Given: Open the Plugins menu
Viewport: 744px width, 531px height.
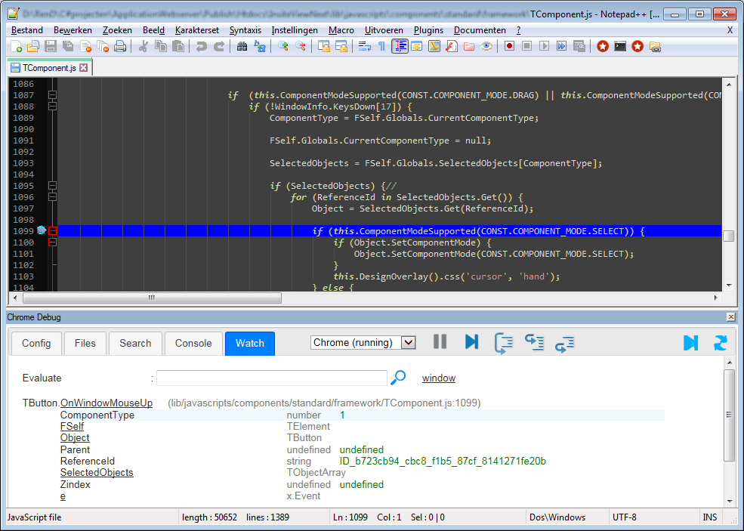Looking at the screenshot, I should coord(428,30).
